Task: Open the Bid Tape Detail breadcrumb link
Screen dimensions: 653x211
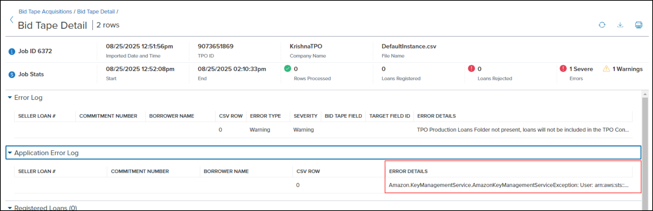Action: click(x=96, y=12)
